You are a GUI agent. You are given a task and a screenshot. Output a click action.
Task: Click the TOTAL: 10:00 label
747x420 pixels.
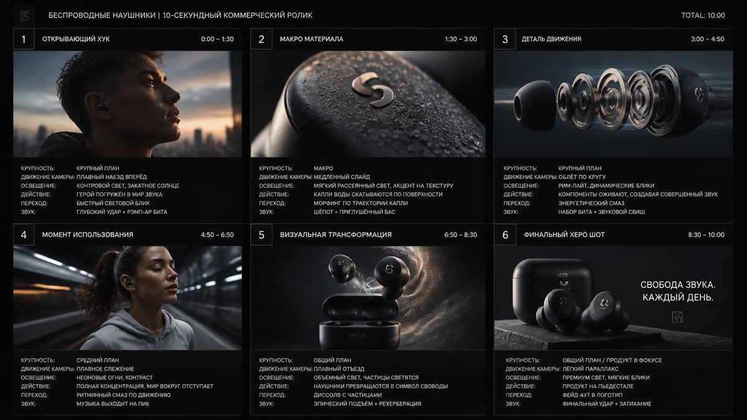click(703, 15)
